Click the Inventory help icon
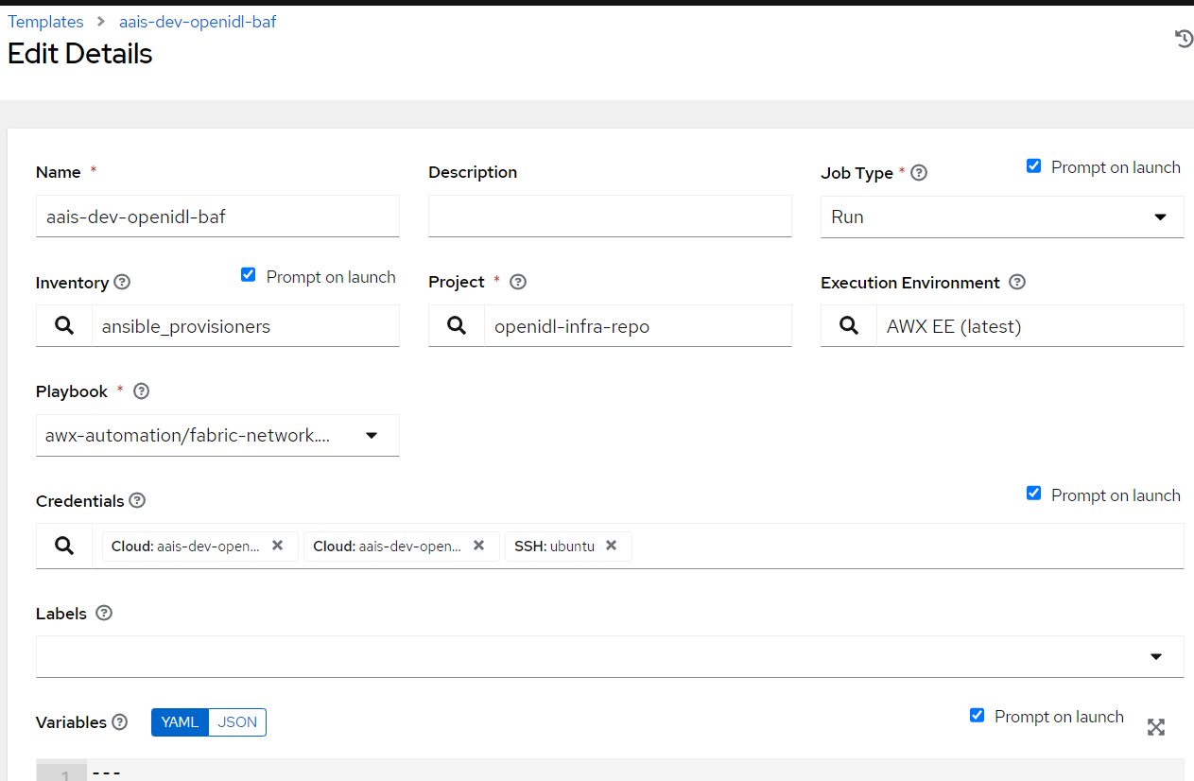 122,282
